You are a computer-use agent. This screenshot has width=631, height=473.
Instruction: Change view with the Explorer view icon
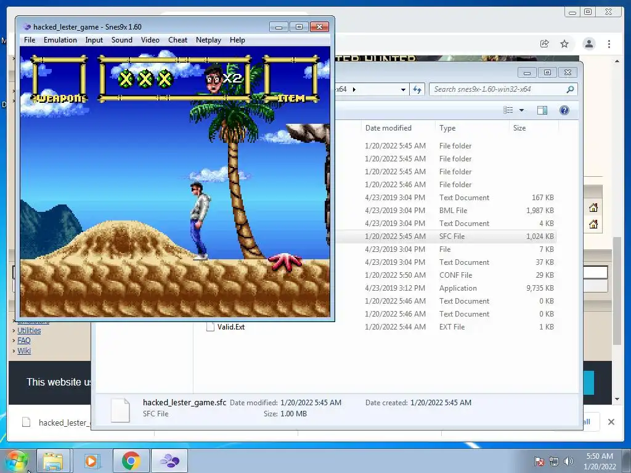click(508, 110)
